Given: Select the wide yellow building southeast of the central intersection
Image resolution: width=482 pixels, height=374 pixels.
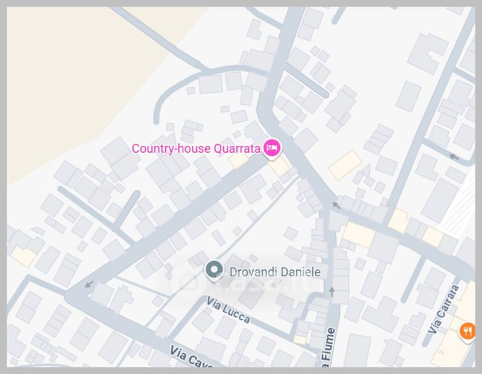Looking at the screenshot, I should [359, 234].
